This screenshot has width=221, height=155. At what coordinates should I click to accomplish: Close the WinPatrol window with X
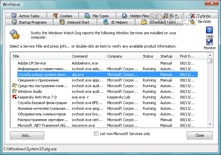pos(212,3)
